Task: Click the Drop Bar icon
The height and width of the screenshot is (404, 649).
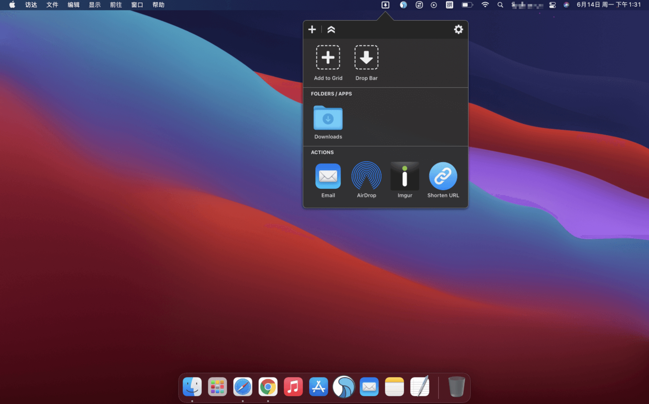Action: point(366,58)
